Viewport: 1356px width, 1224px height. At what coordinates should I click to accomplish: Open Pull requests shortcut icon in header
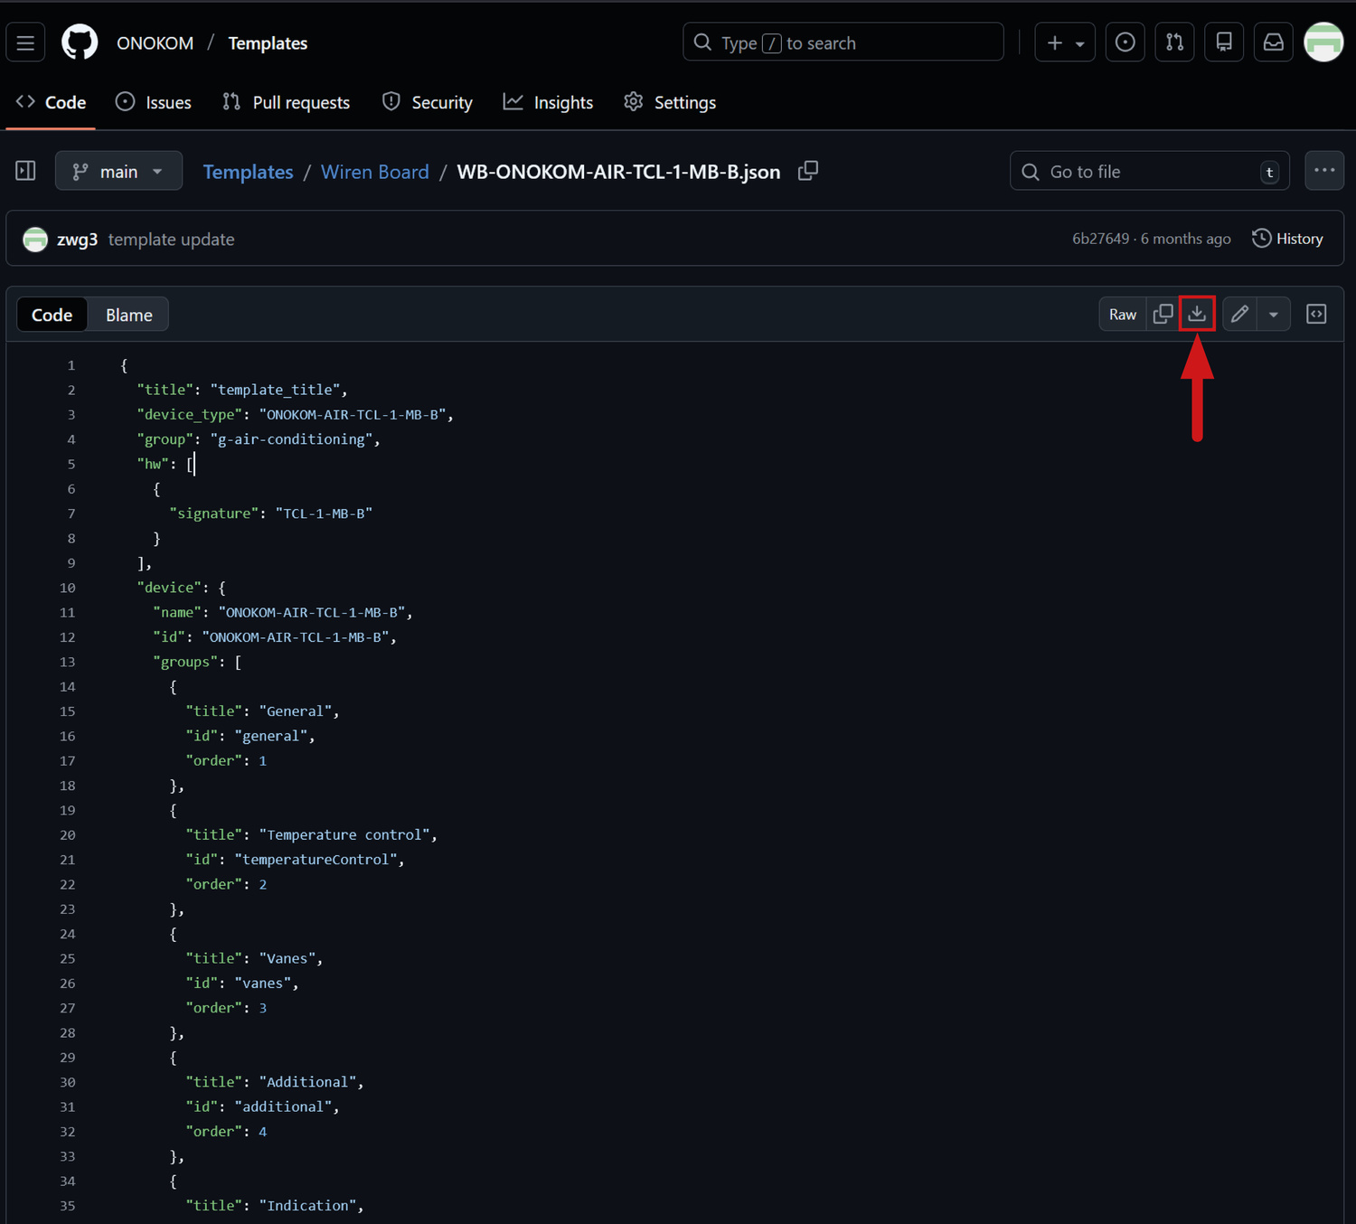(1174, 42)
